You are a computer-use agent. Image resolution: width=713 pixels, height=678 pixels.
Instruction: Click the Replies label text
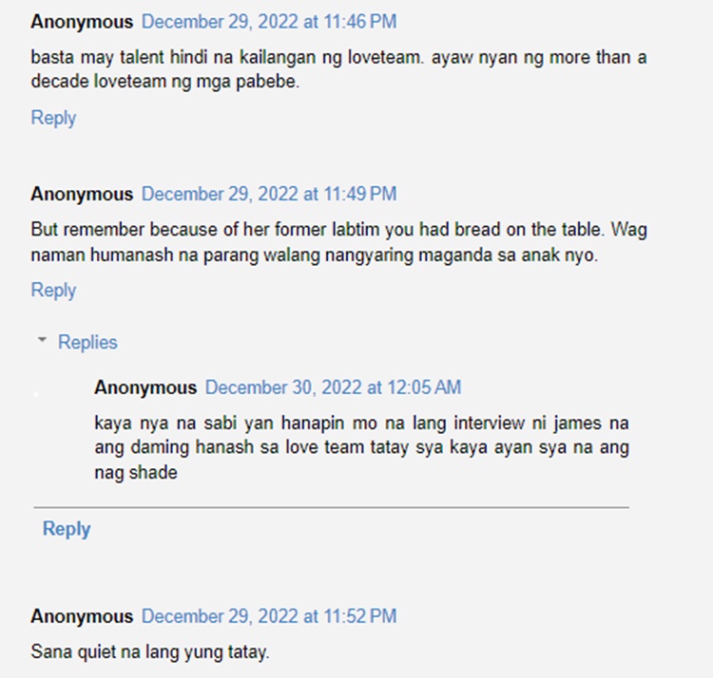coord(87,343)
